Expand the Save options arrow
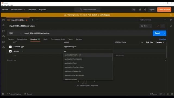This screenshot has width=174, height=98. (x=151, y=26)
